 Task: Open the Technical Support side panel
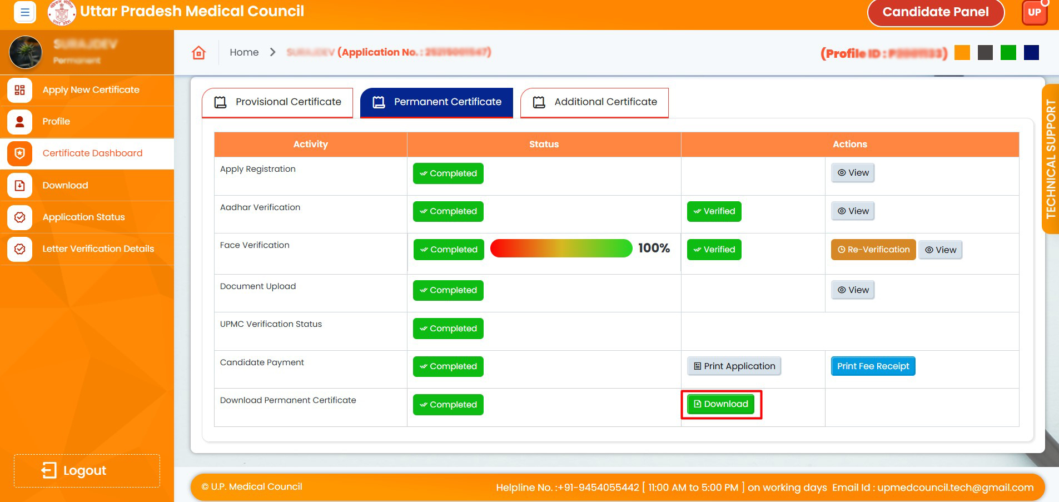[x=1050, y=158]
